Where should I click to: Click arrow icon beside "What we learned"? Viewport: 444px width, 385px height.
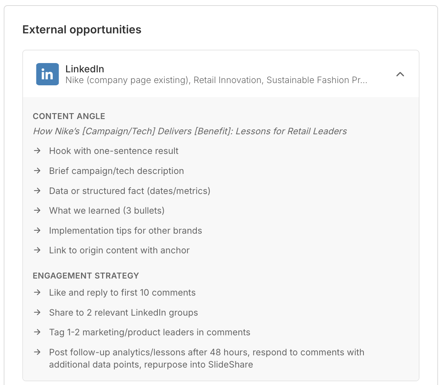click(37, 211)
